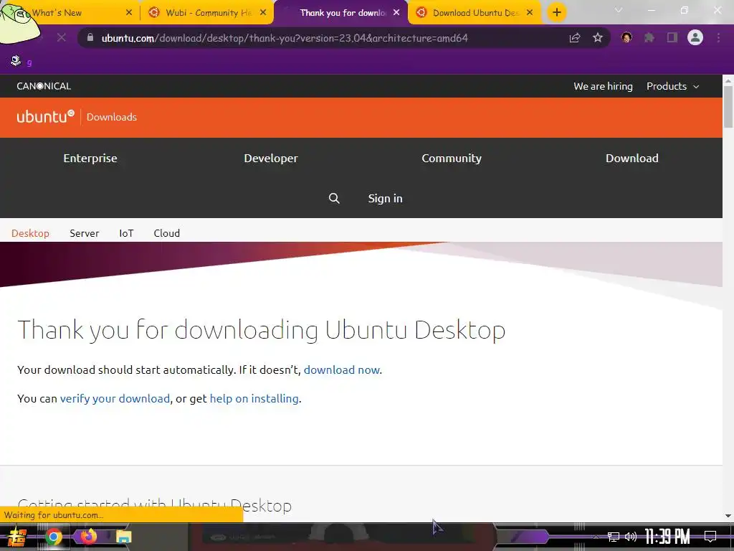Select the Cloud sub-navigation tab
Viewport: 734px width, 551px height.
(166, 233)
